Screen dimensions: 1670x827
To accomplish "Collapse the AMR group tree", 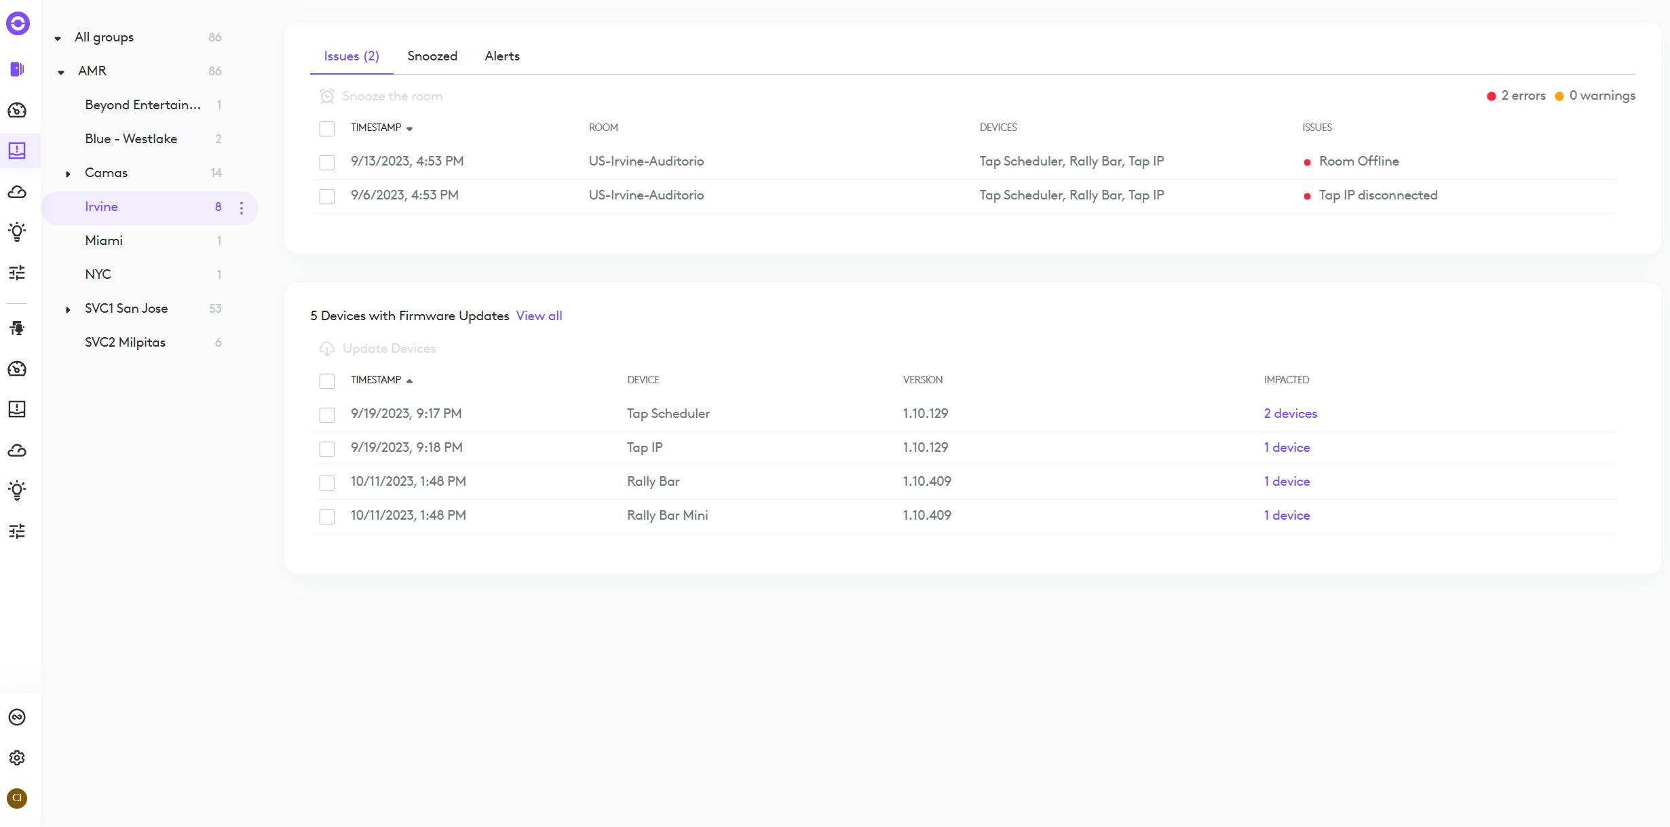I will pyautogui.click(x=61, y=72).
